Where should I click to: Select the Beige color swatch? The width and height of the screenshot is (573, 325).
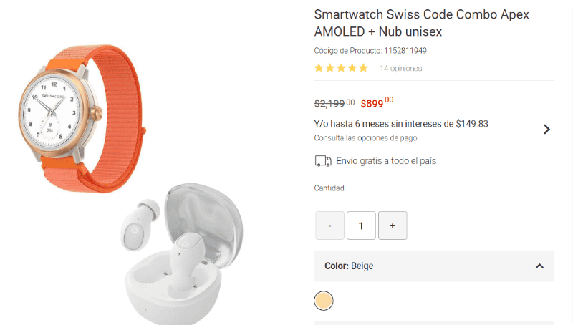click(324, 301)
